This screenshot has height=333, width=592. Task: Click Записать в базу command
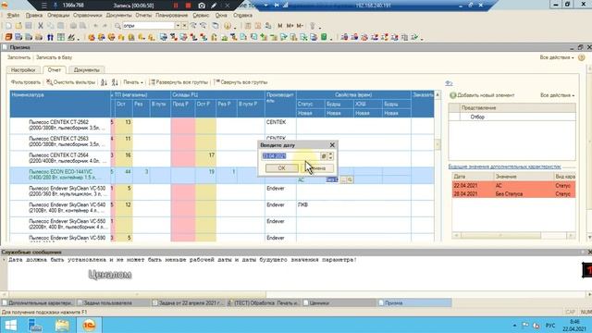click(x=54, y=57)
